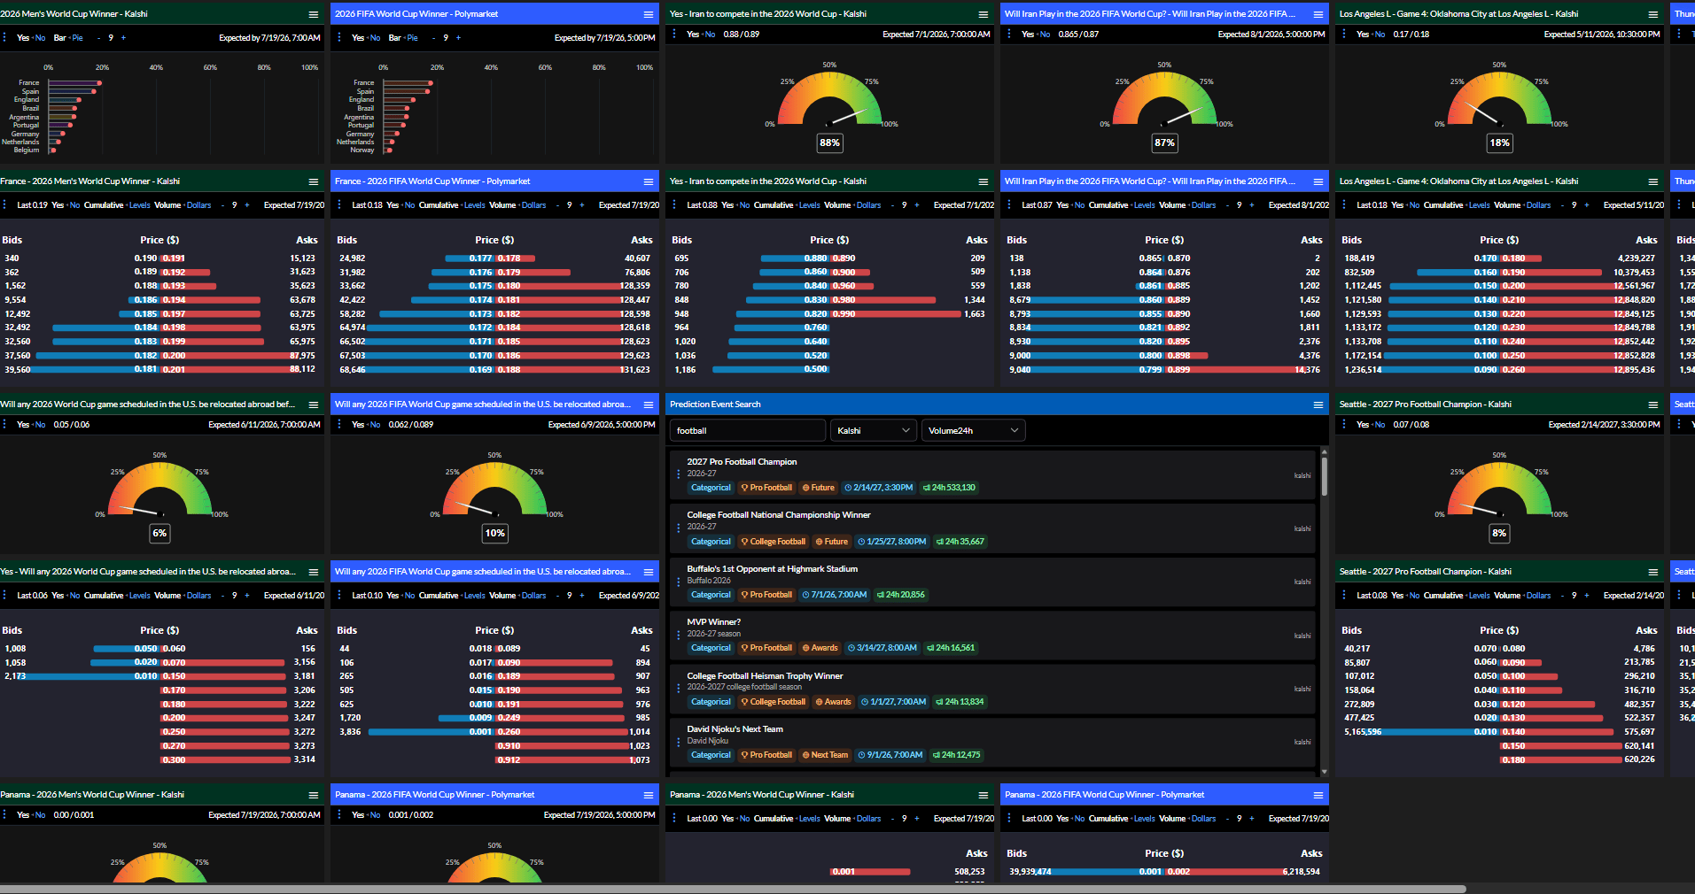Viewport: 1695px width, 894px height.
Task: Click 88% gauge in Iran to compete Kalshi panel
Action: 829,100
